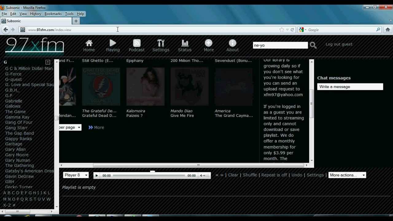Click the 97xfm logo

click(35, 46)
